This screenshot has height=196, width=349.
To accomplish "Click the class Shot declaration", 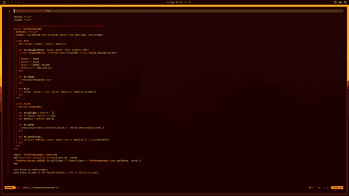I will 22,41.
